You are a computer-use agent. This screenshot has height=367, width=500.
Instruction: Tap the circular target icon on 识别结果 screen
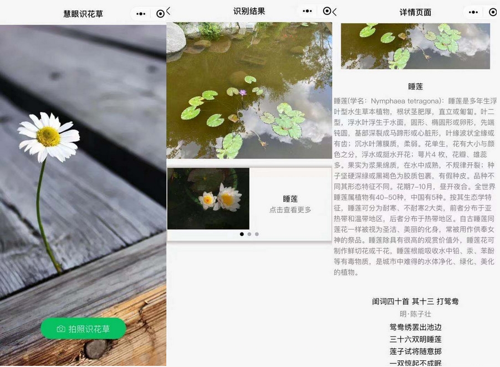[x=327, y=11]
